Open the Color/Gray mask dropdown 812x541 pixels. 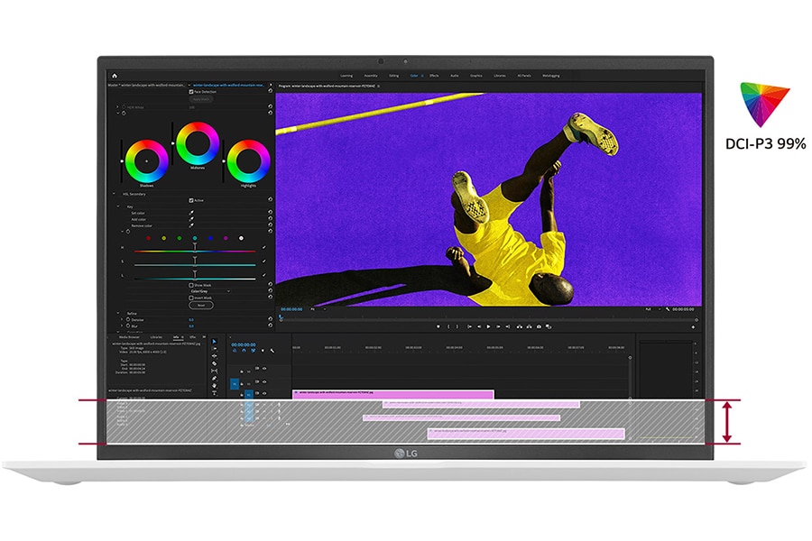pos(209,291)
